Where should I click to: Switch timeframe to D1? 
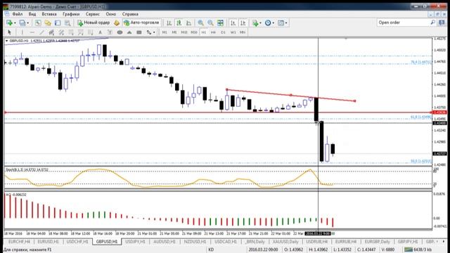pos(223,32)
